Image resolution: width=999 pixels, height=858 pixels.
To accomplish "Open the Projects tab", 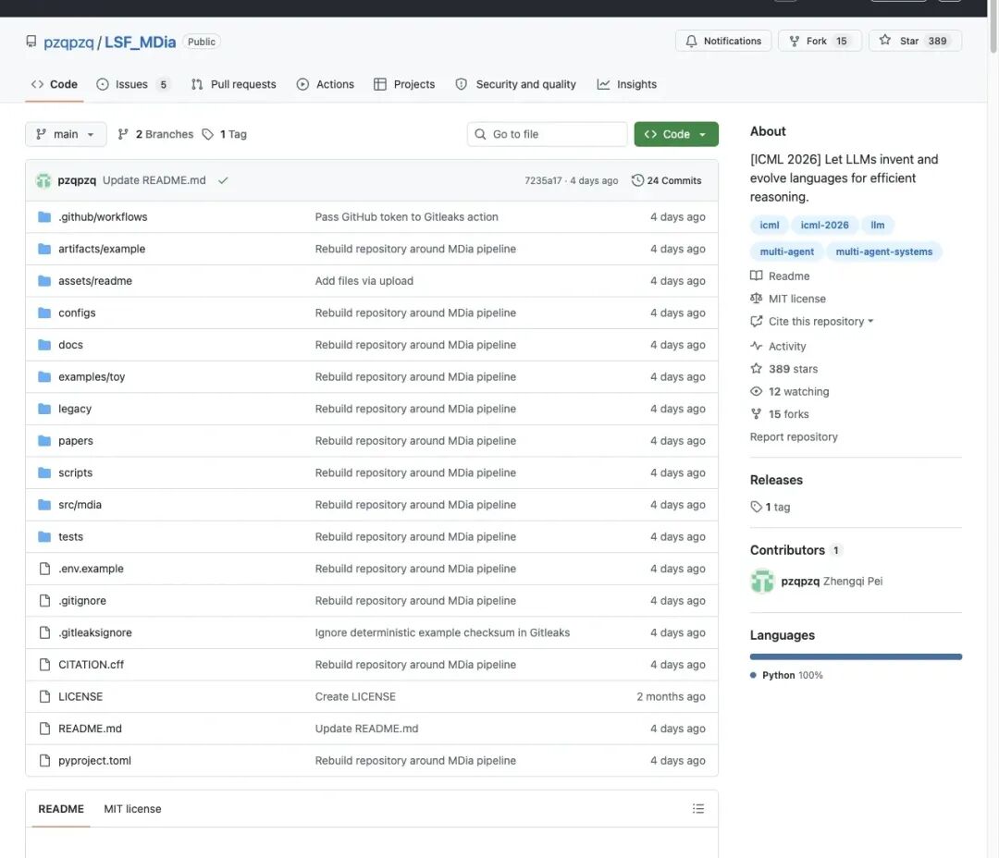I will [x=404, y=84].
